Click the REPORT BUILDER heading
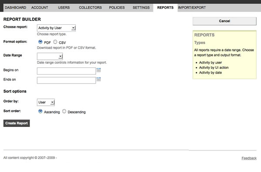261x172 pixels. click(22, 19)
